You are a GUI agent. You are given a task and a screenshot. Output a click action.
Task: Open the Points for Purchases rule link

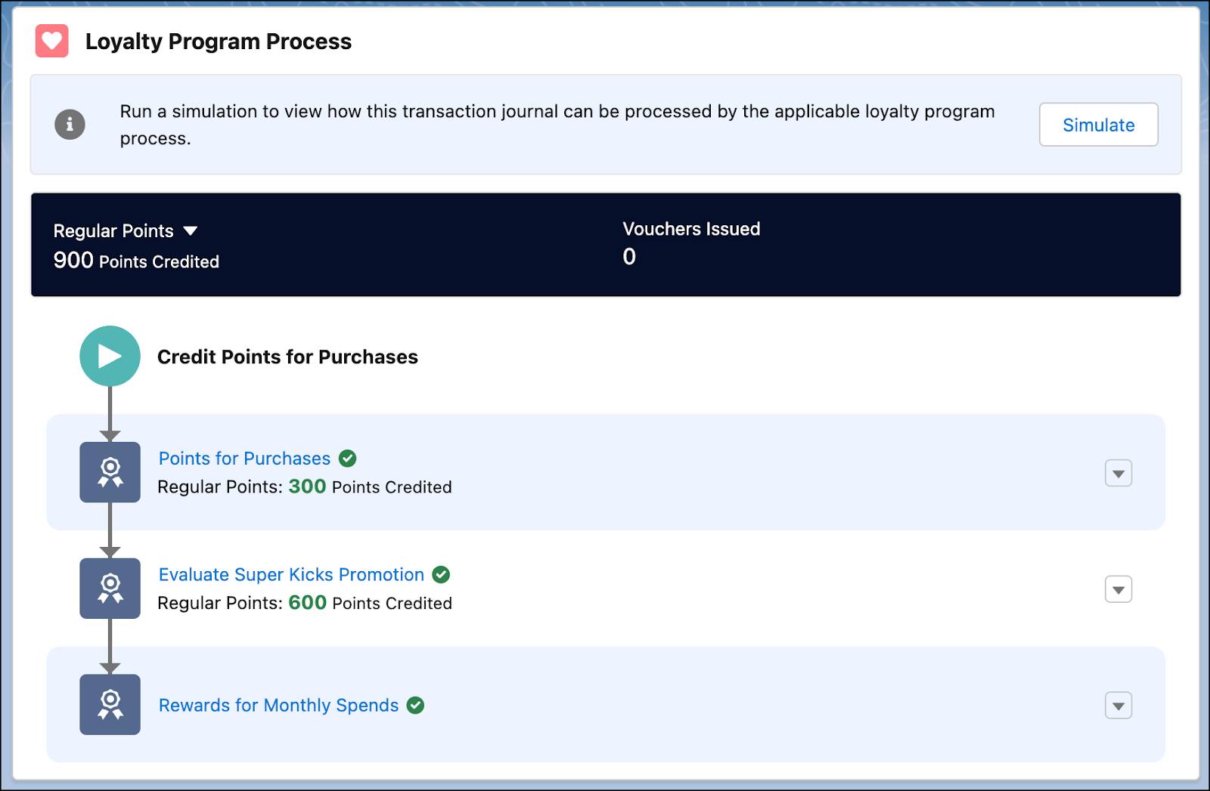243,458
